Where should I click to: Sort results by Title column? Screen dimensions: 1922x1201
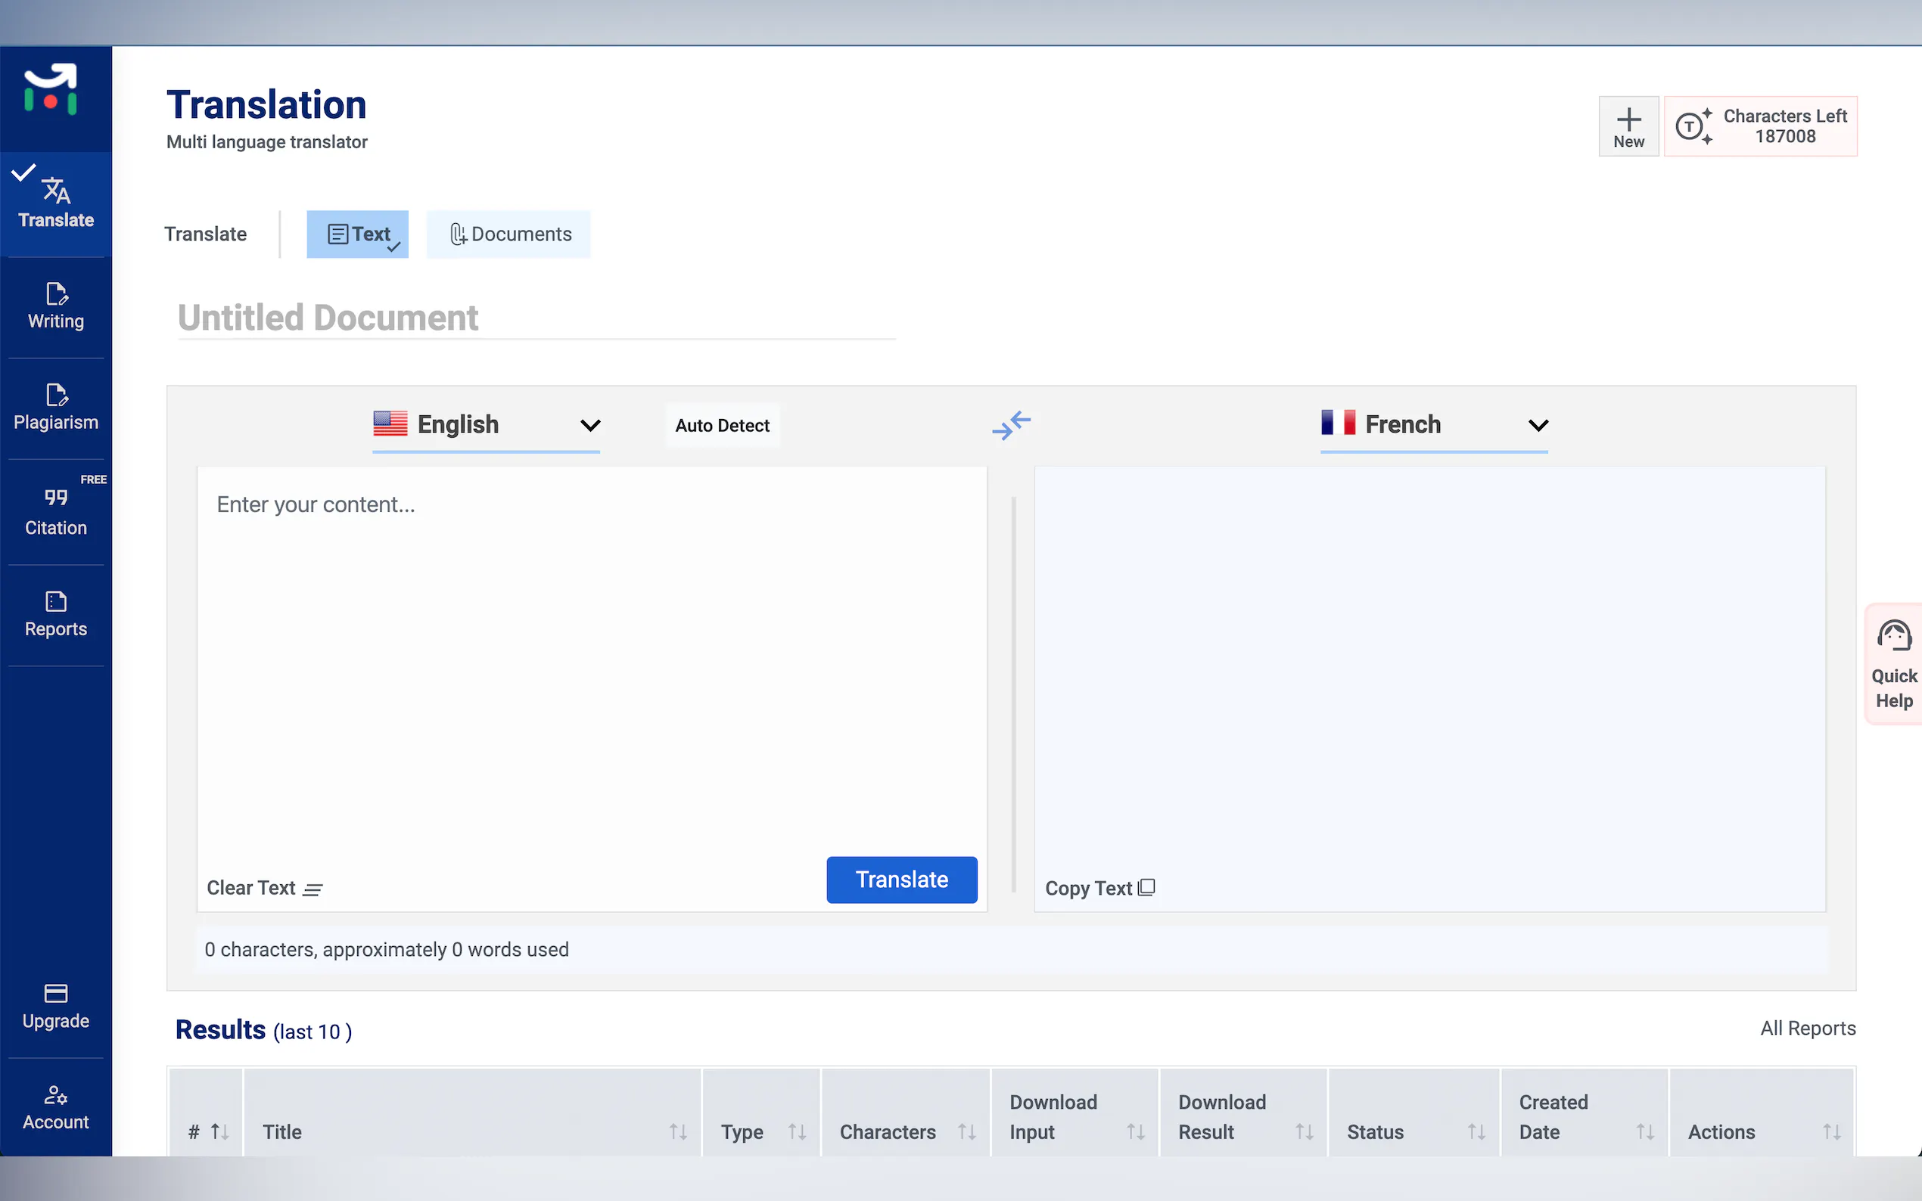pos(677,1131)
